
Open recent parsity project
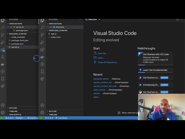click(97, 93)
